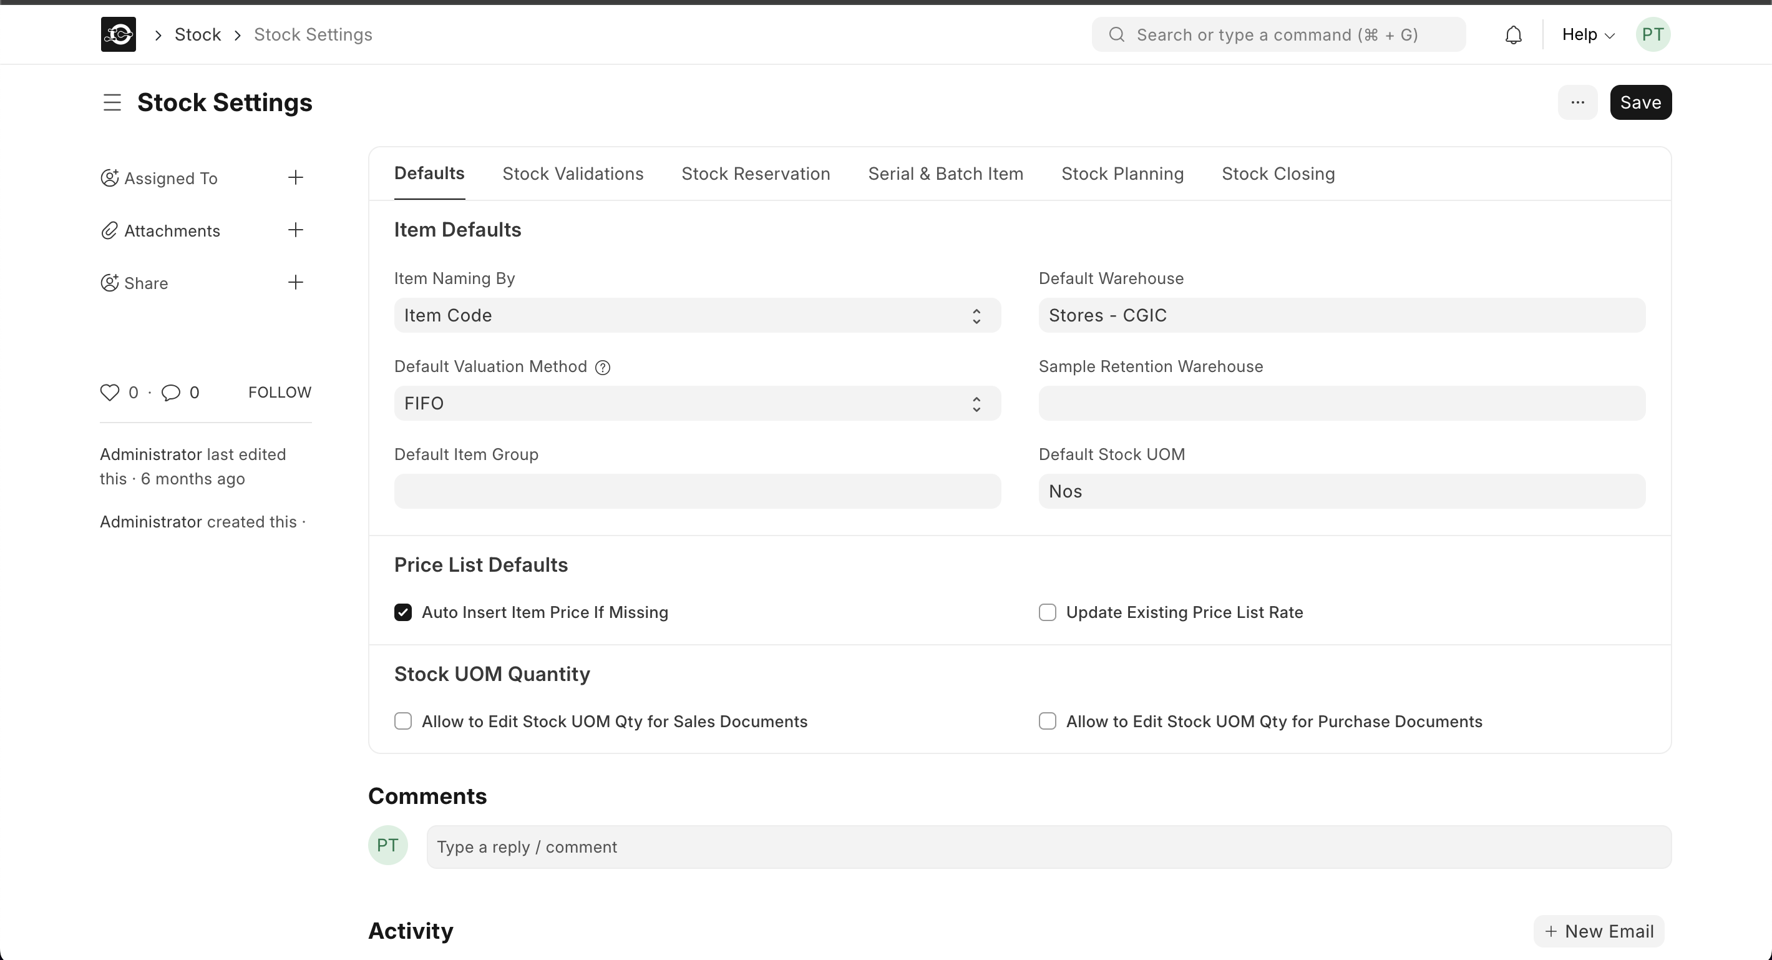Open the Serial & Batch Item tab

(945, 174)
